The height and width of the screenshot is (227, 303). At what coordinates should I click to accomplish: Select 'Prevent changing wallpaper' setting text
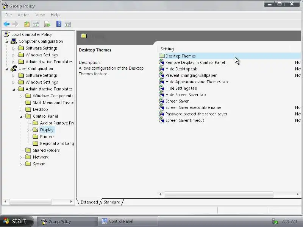pyautogui.click(x=191, y=75)
